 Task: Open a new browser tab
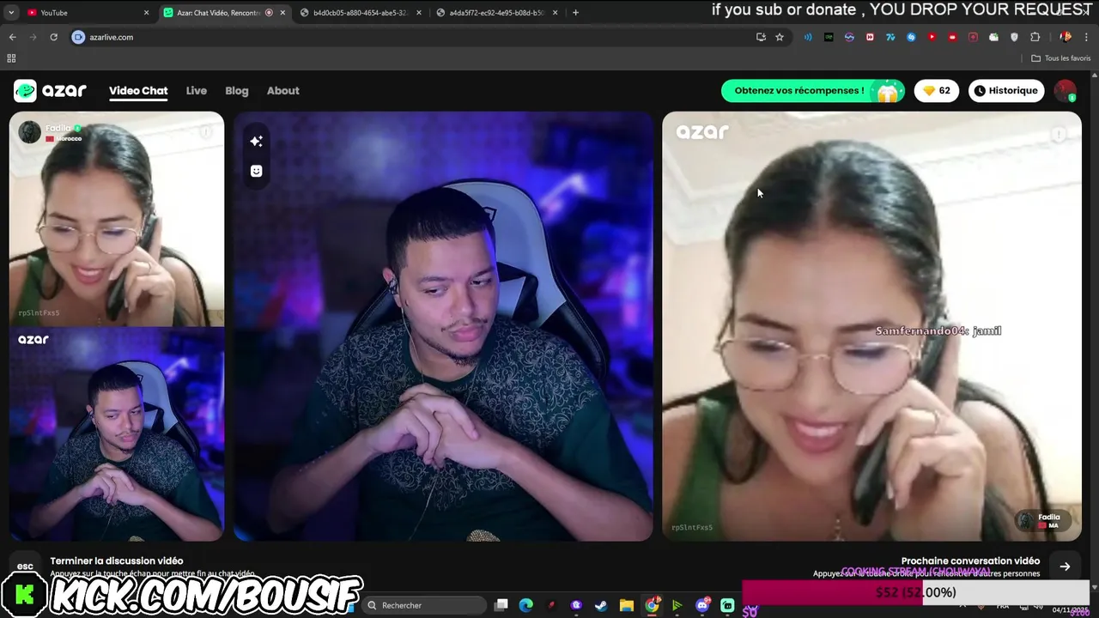575,13
